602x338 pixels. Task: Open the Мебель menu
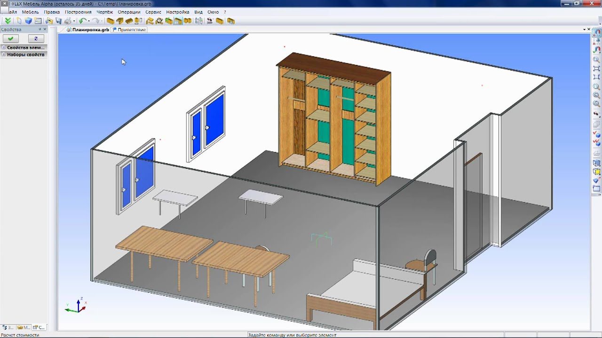pyautogui.click(x=31, y=12)
